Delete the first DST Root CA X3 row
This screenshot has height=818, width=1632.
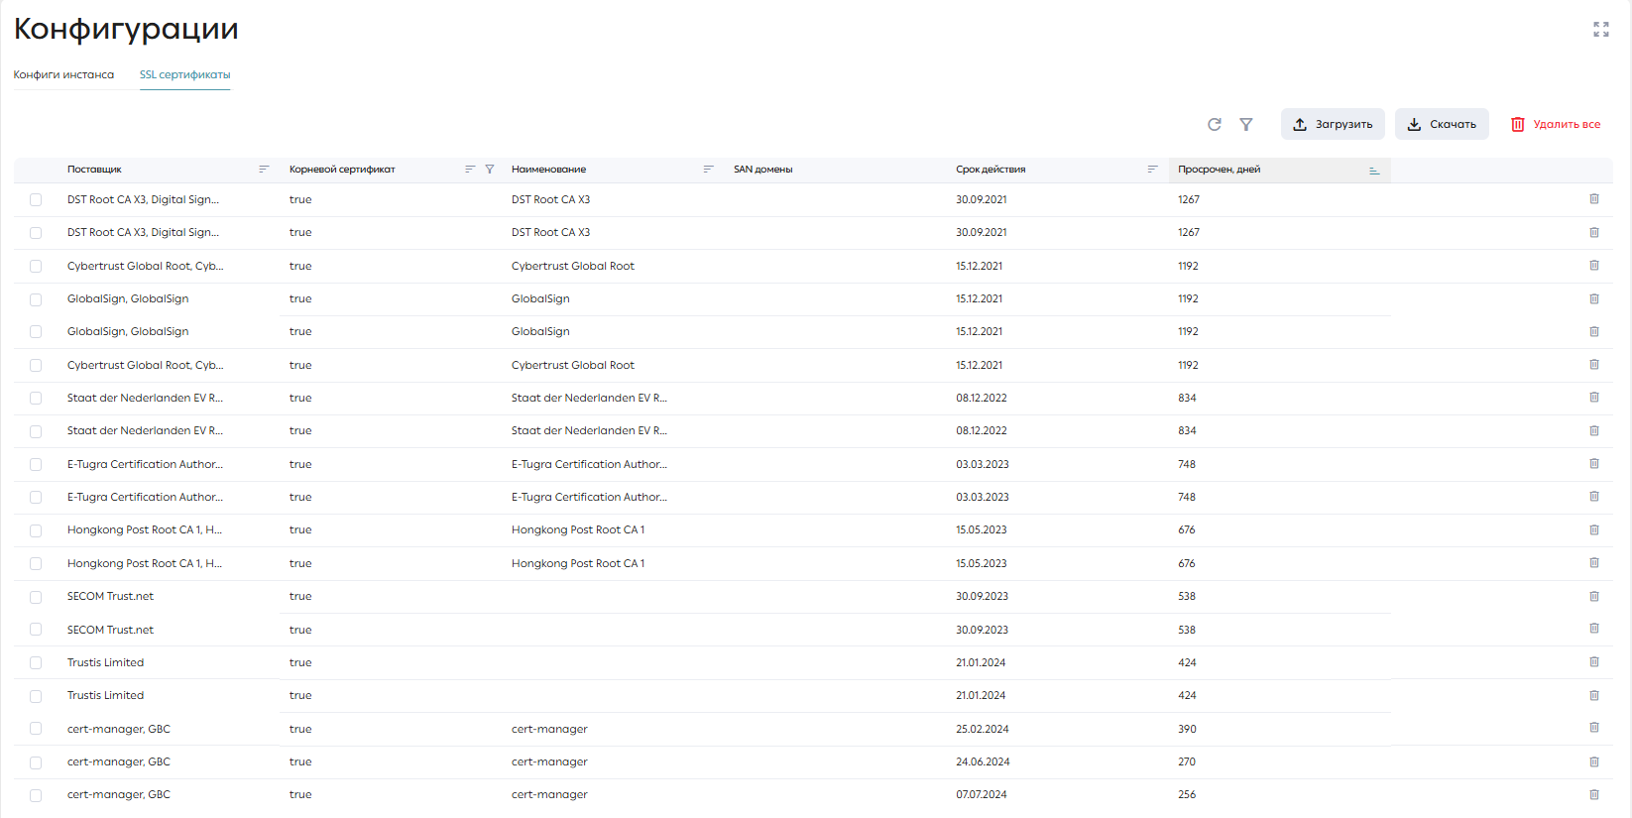(1594, 199)
